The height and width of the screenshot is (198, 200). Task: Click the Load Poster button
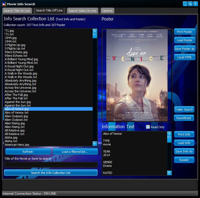(184, 40)
